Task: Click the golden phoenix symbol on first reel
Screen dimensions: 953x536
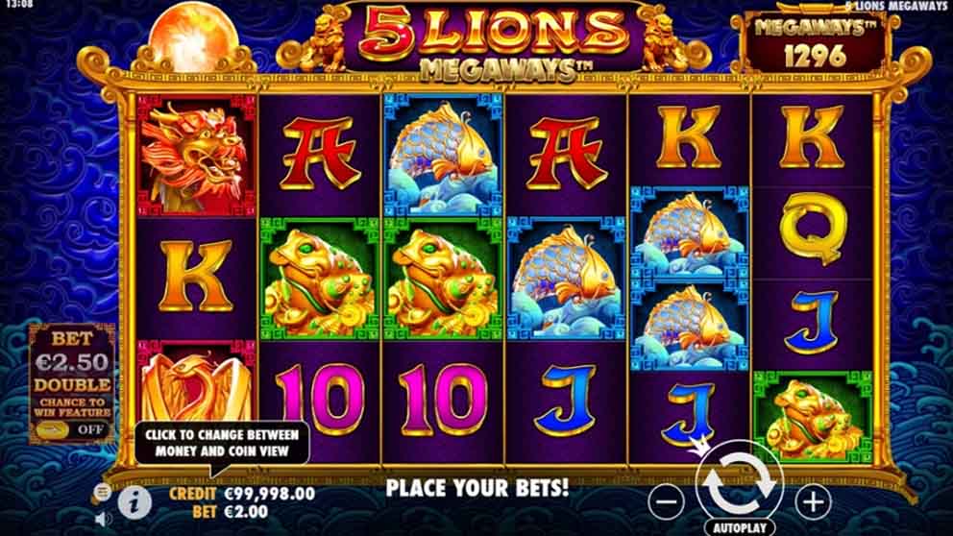Action: coord(196,381)
